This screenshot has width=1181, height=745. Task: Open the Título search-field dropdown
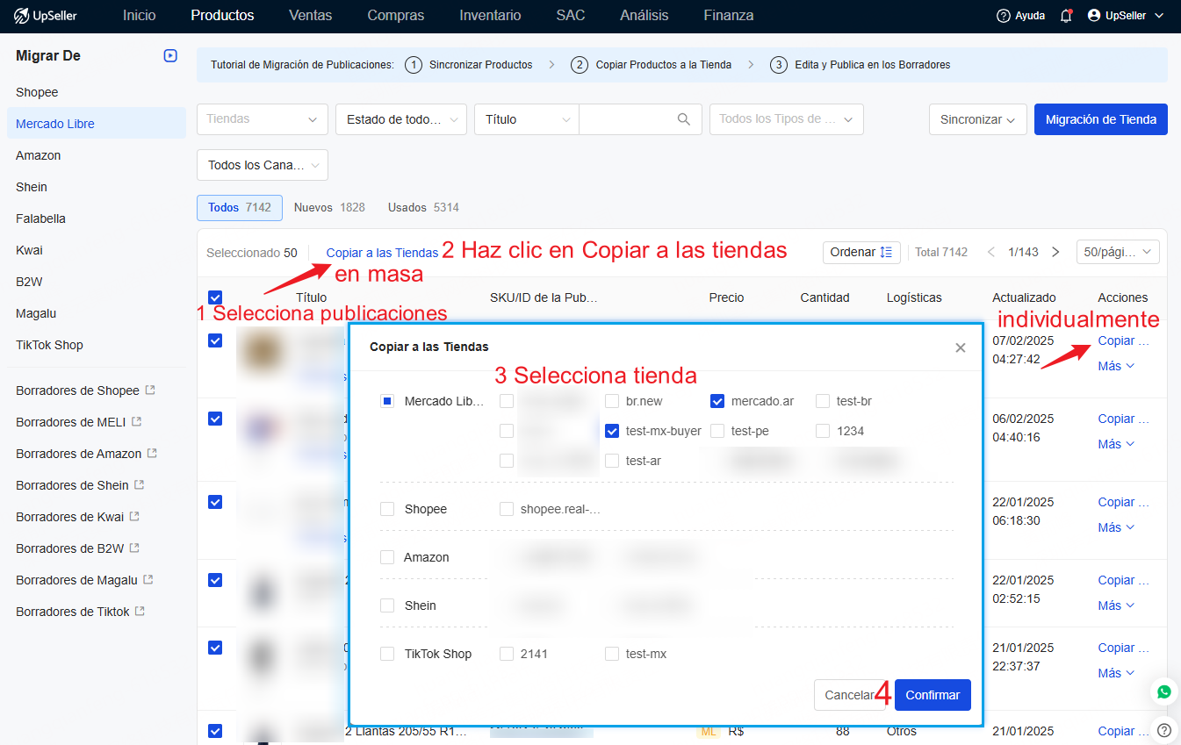pyautogui.click(x=527, y=119)
